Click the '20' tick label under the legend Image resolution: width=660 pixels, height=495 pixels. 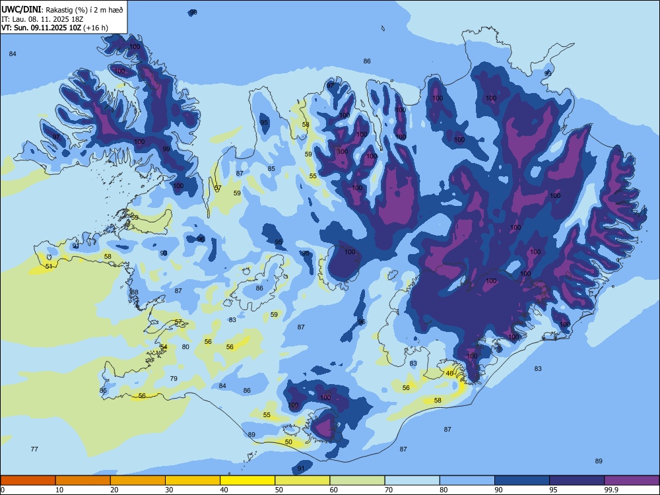pyautogui.click(x=114, y=490)
